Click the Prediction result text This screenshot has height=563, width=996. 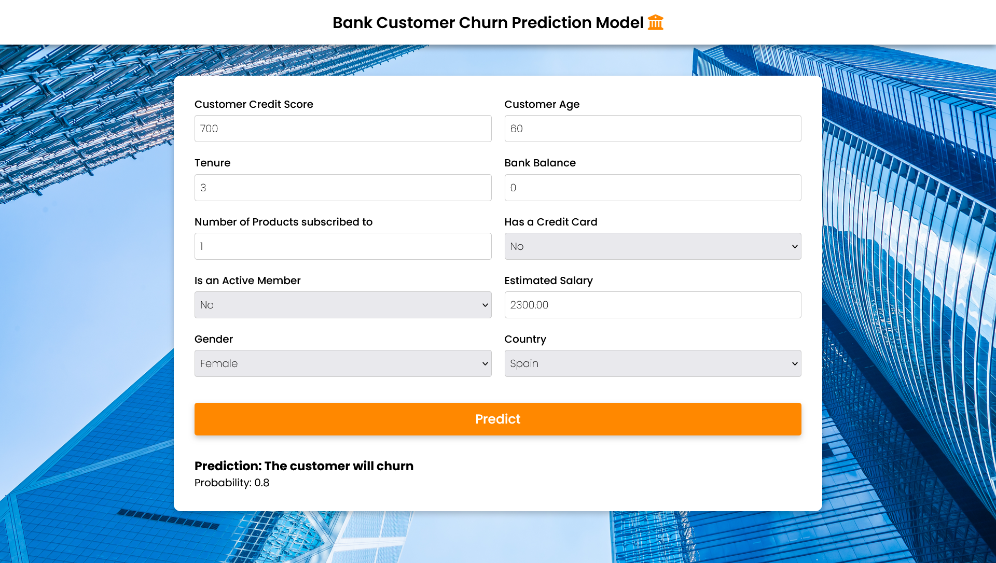303,466
